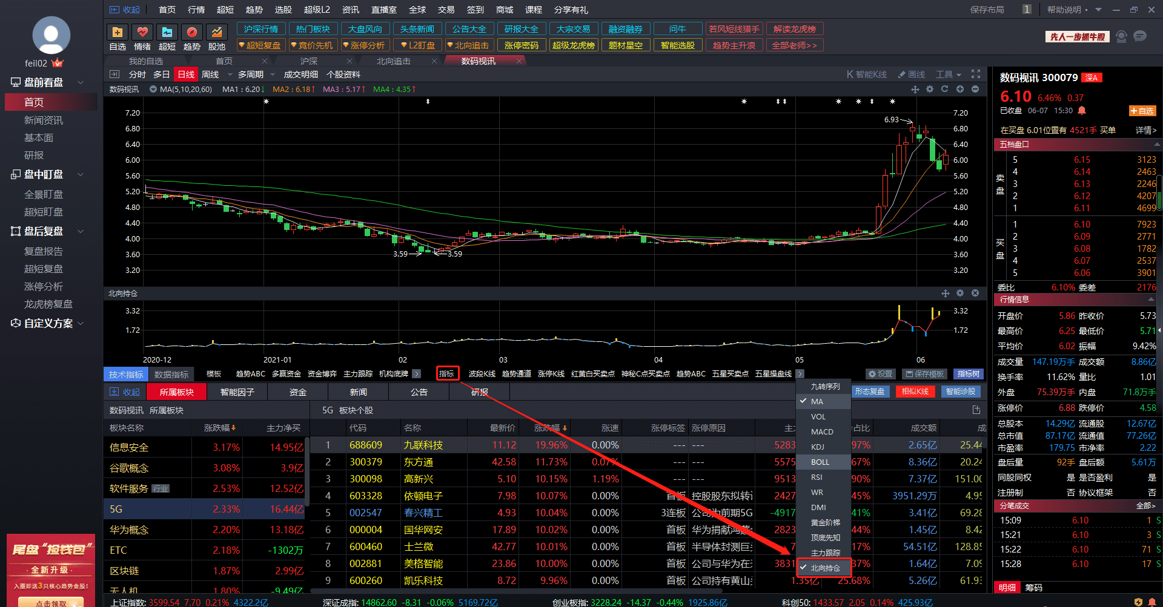Screen dimensions: 1163x607
Task: Zoom in the main chart with plus
Action: [x=960, y=89]
